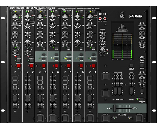Click Assign button on channel 5
The width and height of the screenshot is (157, 129).
pos(69,59)
